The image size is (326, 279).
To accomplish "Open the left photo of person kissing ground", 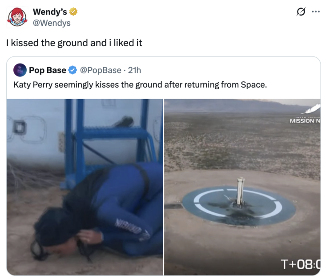I will tap(85, 187).
